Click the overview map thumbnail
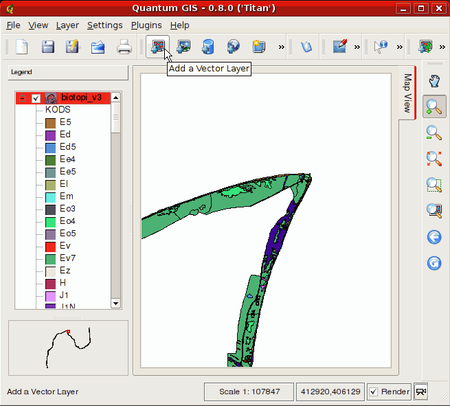Screen dimensions: 450x406 68,348
